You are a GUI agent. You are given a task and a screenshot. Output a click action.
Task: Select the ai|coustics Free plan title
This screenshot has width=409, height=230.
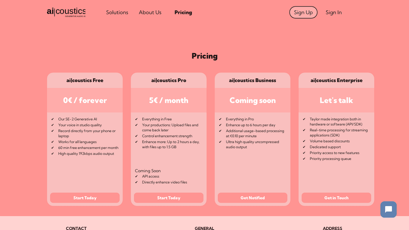click(85, 80)
